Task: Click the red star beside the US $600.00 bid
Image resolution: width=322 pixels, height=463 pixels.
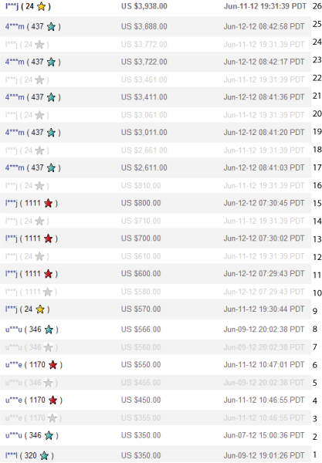Action: click(x=49, y=274)
